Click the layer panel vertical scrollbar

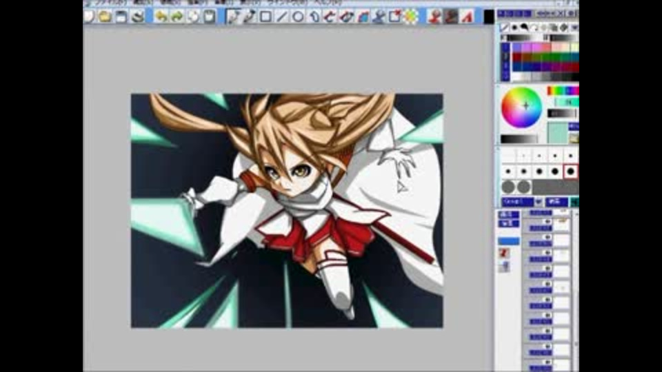pyautogui.click(x=575, y=291)
